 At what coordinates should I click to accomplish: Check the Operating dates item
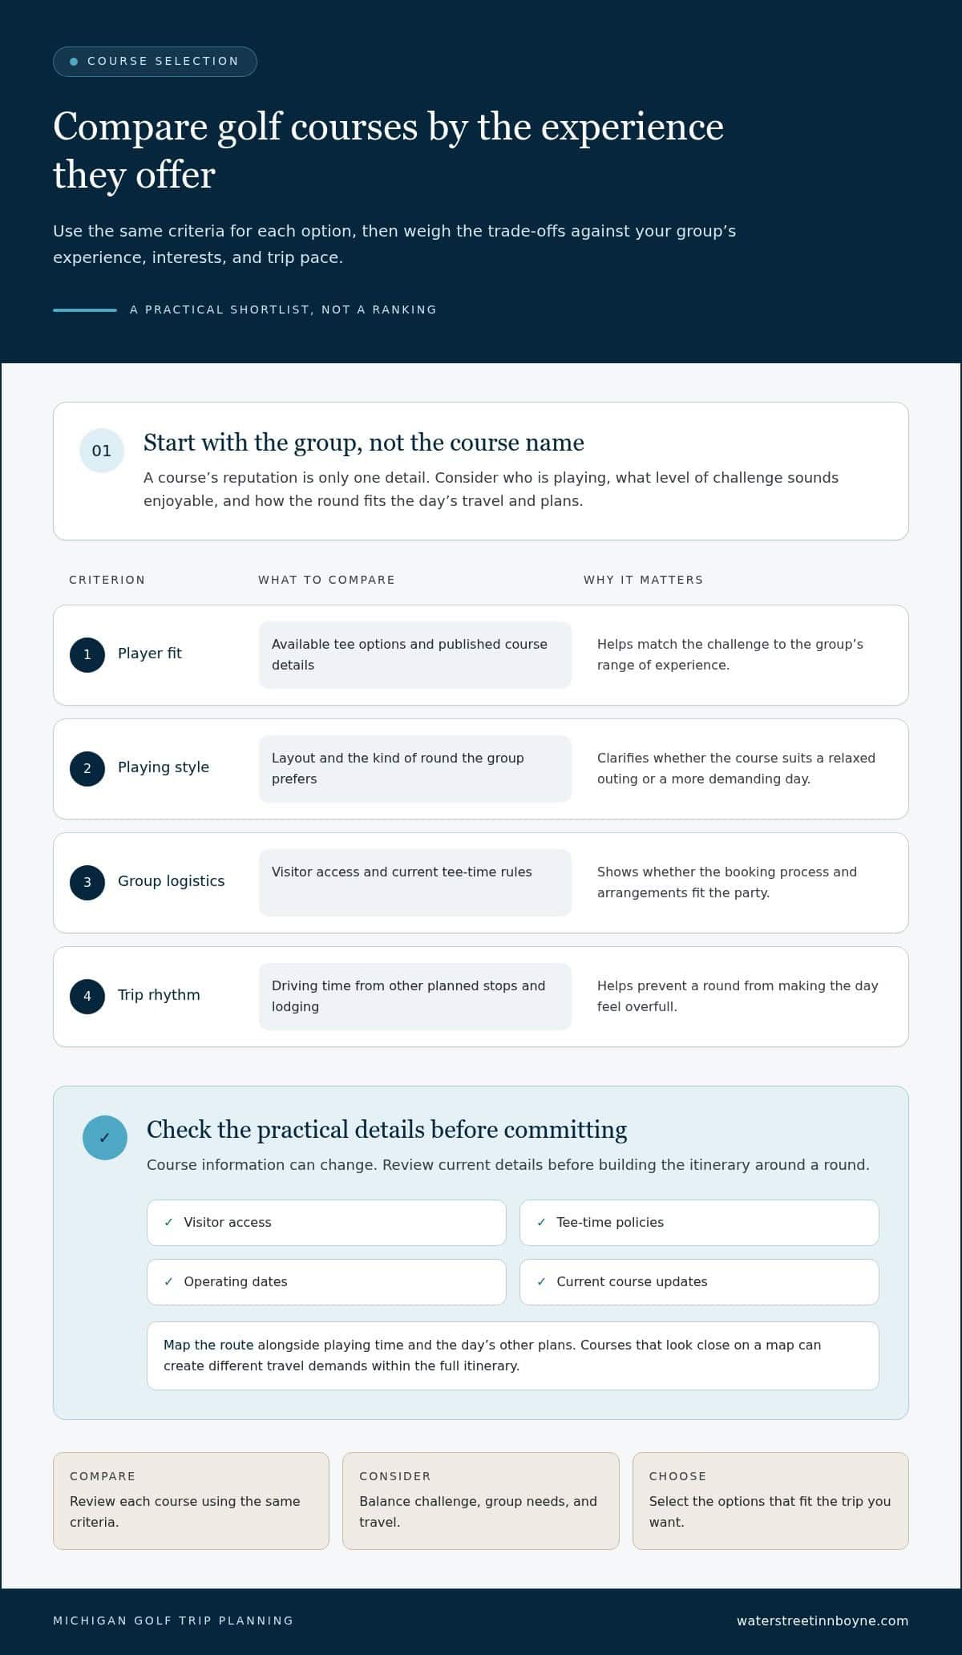tap(326, 1282)
